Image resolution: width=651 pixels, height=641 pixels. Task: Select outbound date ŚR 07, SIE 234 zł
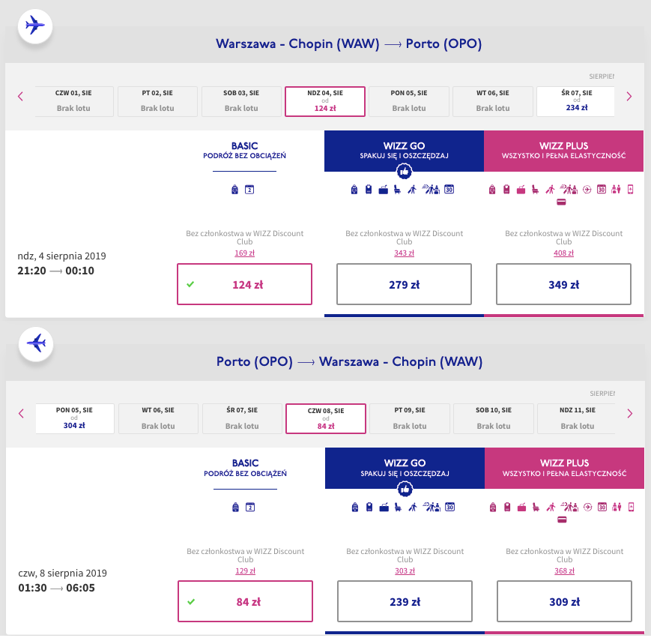[x=576, y=101]
